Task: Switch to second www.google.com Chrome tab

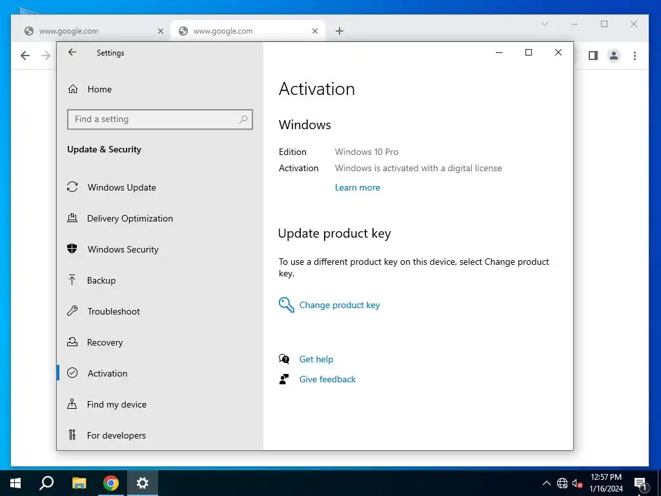Action: click(248, 31)
